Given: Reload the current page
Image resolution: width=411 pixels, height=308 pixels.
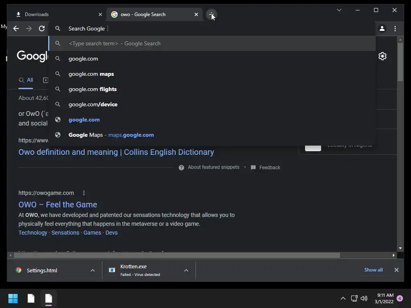Looking at the screenshot, I should tap(42, 28).
